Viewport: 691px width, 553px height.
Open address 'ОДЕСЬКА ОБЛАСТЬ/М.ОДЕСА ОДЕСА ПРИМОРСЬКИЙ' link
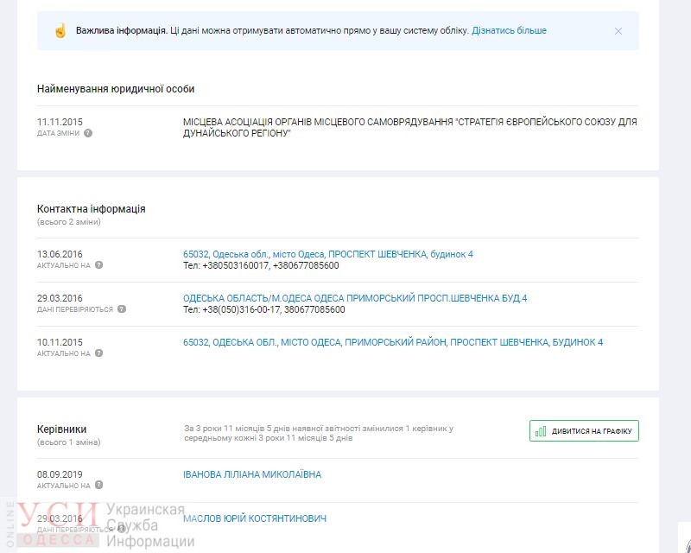[x=355, y=298]
